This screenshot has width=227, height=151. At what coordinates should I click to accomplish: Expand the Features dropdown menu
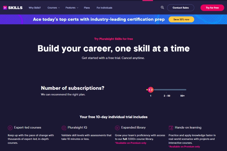(x=72, y=8)
